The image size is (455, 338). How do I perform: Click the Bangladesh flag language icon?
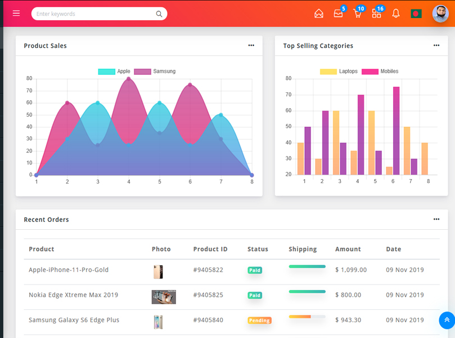pyautogui.click(x=416, y=14)
